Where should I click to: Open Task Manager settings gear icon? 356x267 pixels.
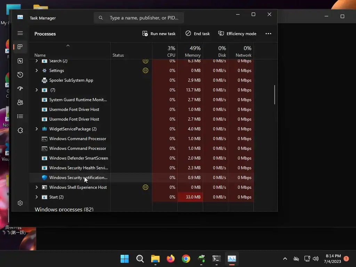click(20, 203)
